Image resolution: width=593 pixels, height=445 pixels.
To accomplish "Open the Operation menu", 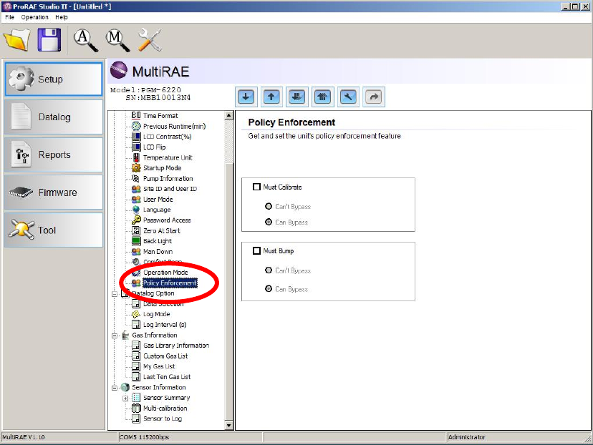I will pyautogui.click(x=35, y=17).
